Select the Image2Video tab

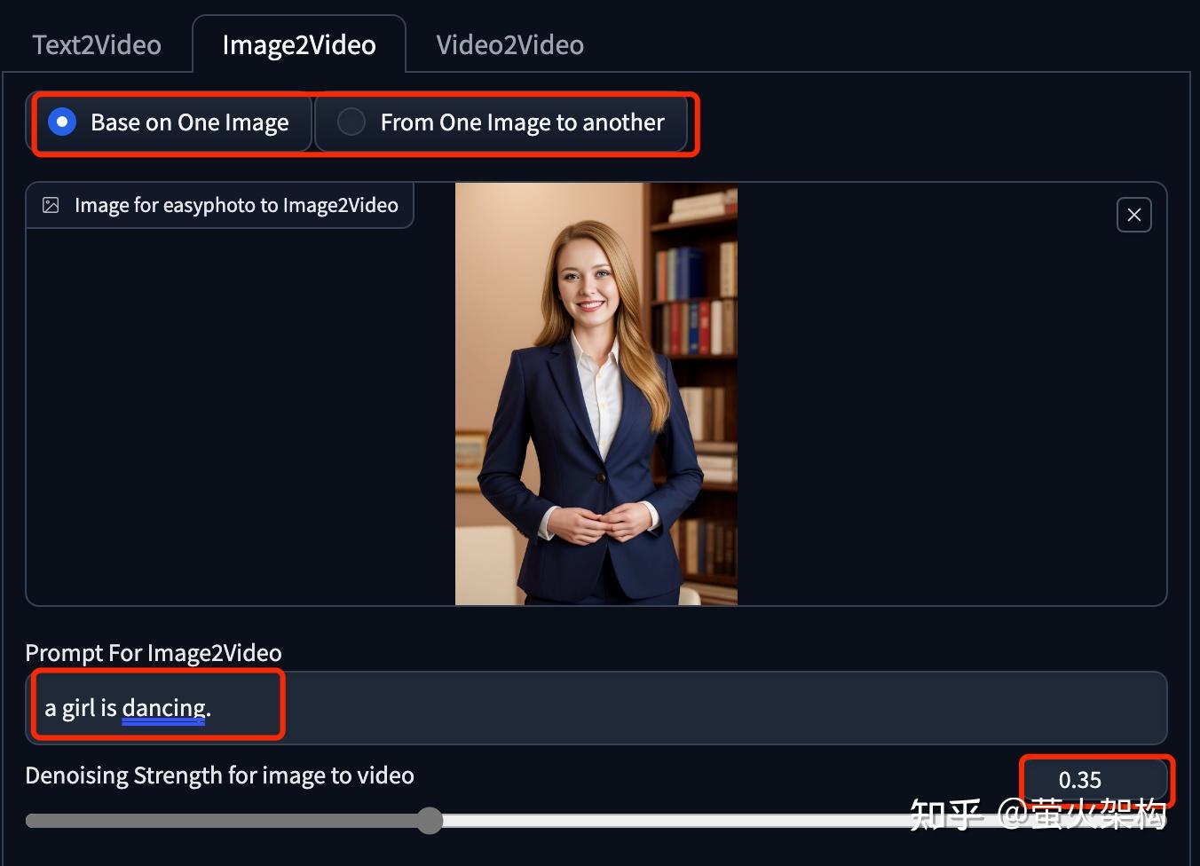pos(298,43)
